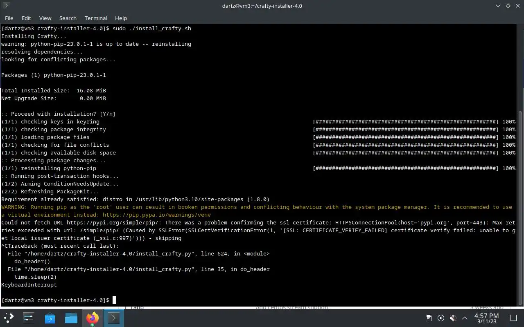Click progress bar for 'checking available disk space'
Screen dimensions: 524x327
[x=406, y=152]
